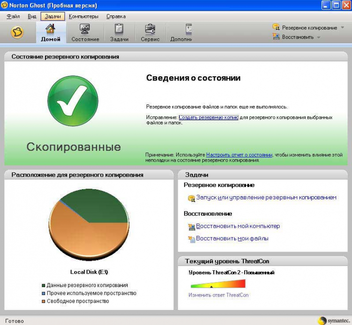Click the restore files icon
The image size is (352, 325).
tap(191, 239)
